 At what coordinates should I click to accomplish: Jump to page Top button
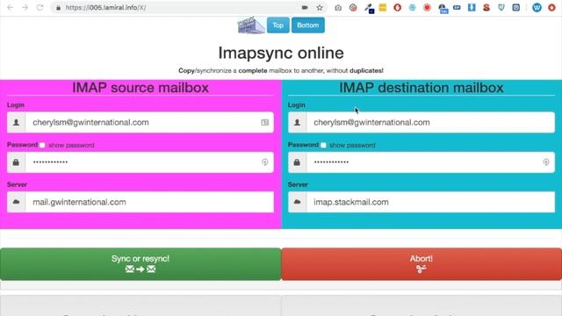[278, 25]
